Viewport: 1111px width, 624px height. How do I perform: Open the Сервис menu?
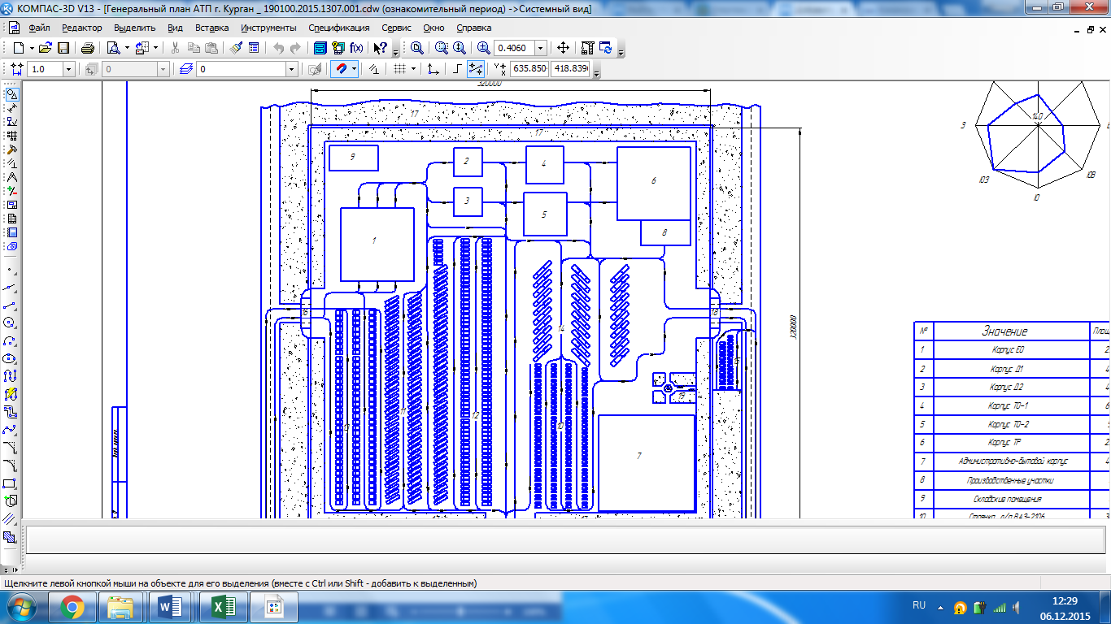396,27
